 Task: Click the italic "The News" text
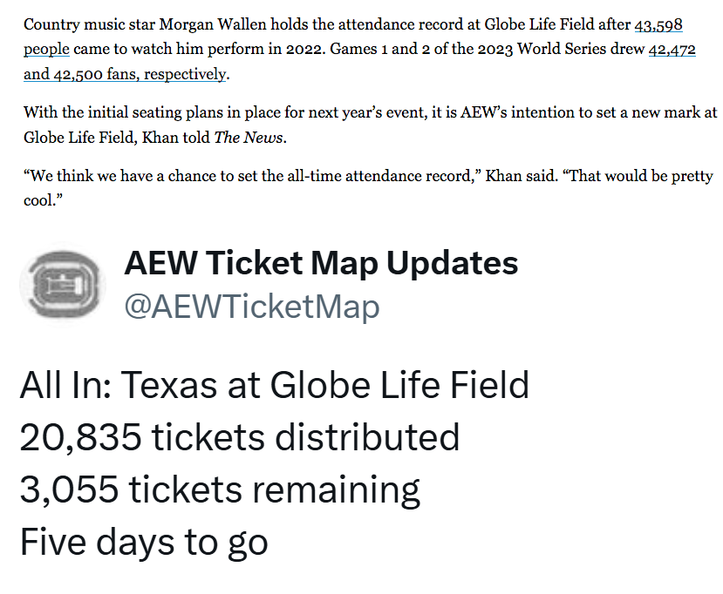pyautogui.click(x=249, y=138)
